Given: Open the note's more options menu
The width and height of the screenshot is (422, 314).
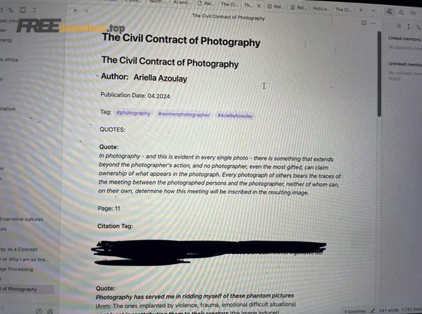Looking at the screenshot, I should click(x=373, y=22).
